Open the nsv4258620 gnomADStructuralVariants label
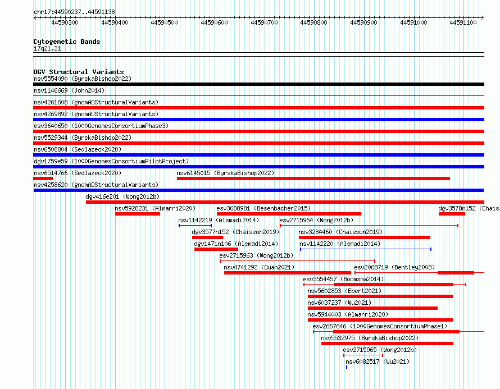 [x=96, y=185]
